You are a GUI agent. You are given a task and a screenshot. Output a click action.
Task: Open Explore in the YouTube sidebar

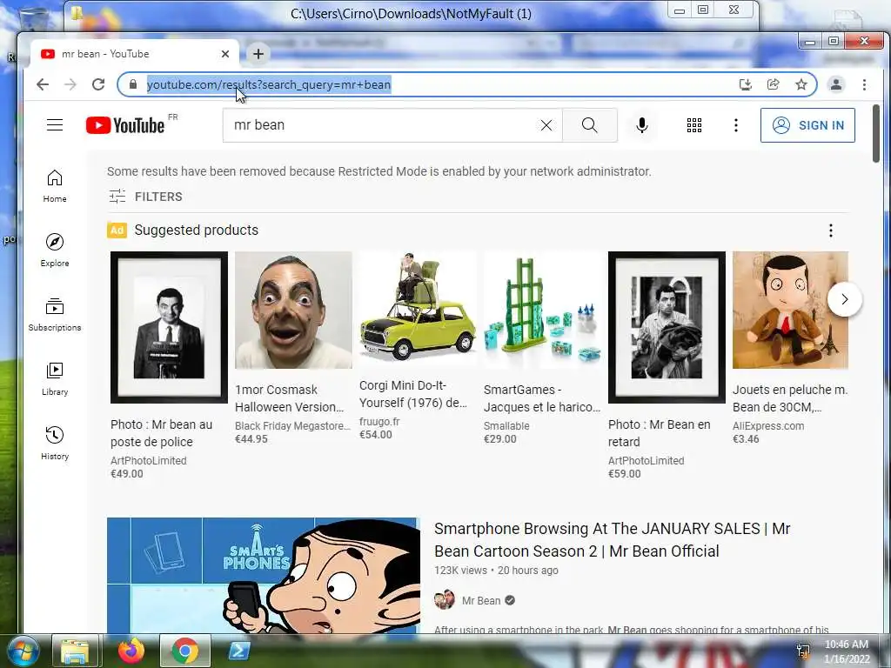pos(55,250)
